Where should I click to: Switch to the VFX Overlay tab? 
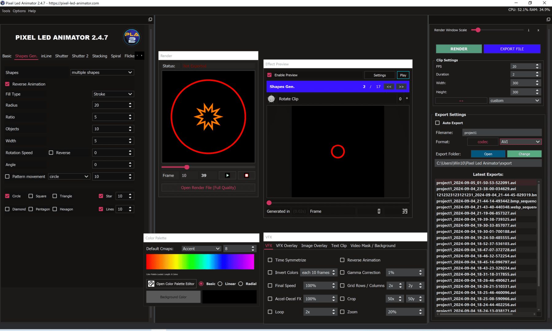click(x=287, y=245)
